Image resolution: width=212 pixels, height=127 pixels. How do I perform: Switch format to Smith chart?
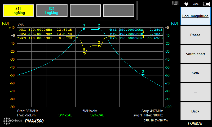pyautogui.click(x=195, y=54)
